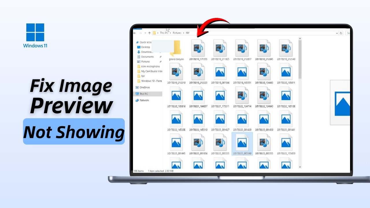Select image file 20170223_081427
The image size is (370, 208).
pos(220,120)
